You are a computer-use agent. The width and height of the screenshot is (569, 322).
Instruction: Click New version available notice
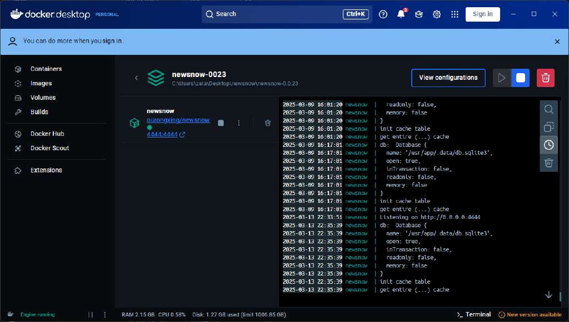[x=530, y=315]
